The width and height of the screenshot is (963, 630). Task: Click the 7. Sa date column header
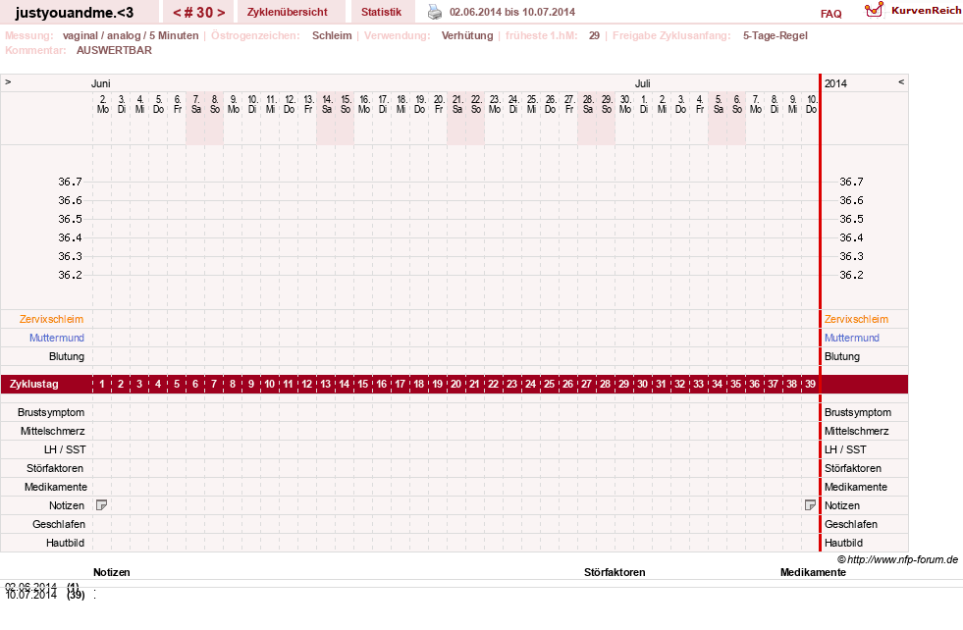[196, 104]
